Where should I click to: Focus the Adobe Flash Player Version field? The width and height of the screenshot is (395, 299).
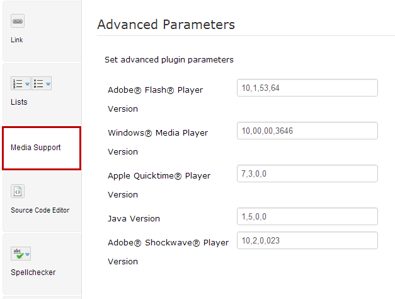point(307,88)
